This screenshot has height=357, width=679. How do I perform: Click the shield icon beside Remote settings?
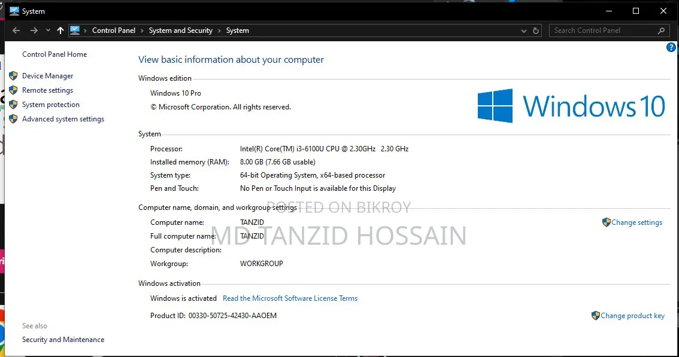[13, 90]
